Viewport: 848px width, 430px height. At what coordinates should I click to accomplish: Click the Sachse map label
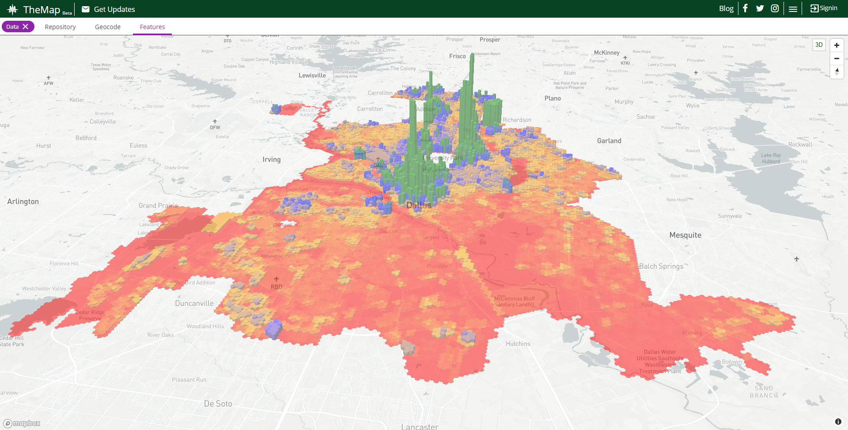click(646, 117)
